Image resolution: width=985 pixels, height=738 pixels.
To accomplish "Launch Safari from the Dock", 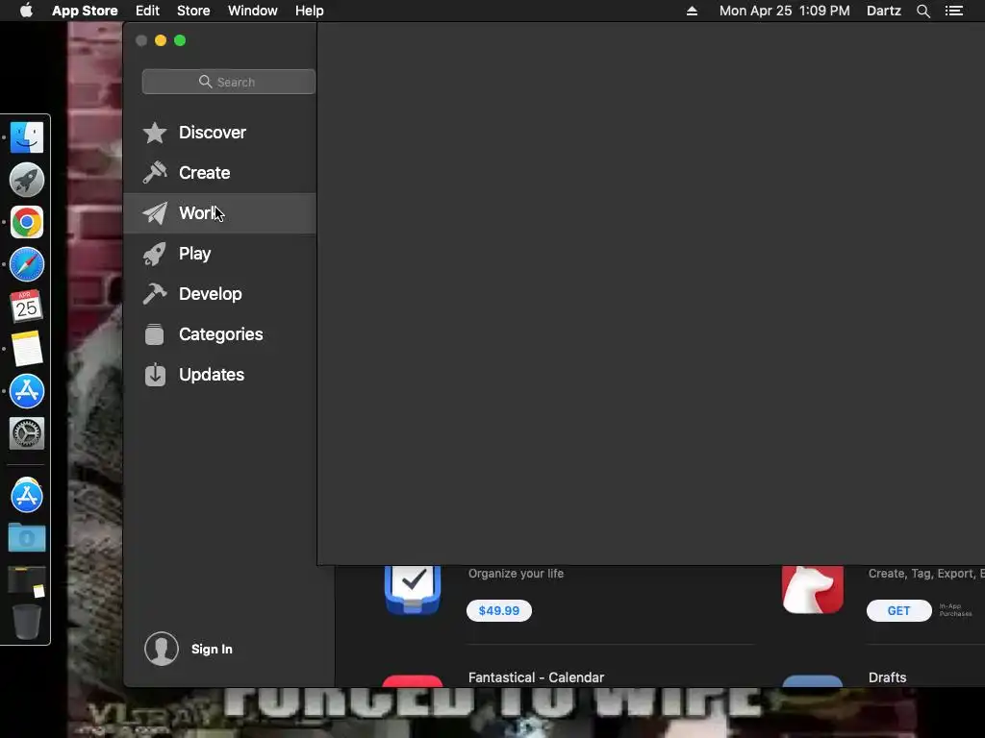I will pyautogui.click(x=26, y=264).
